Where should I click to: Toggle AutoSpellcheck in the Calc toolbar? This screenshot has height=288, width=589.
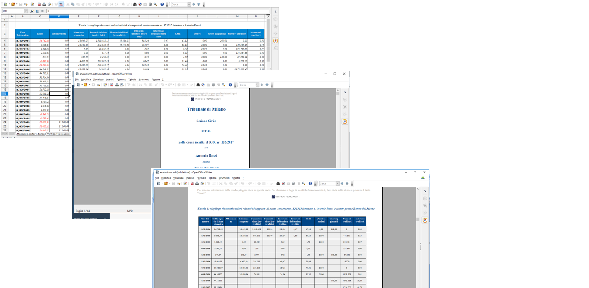(61, 4)
